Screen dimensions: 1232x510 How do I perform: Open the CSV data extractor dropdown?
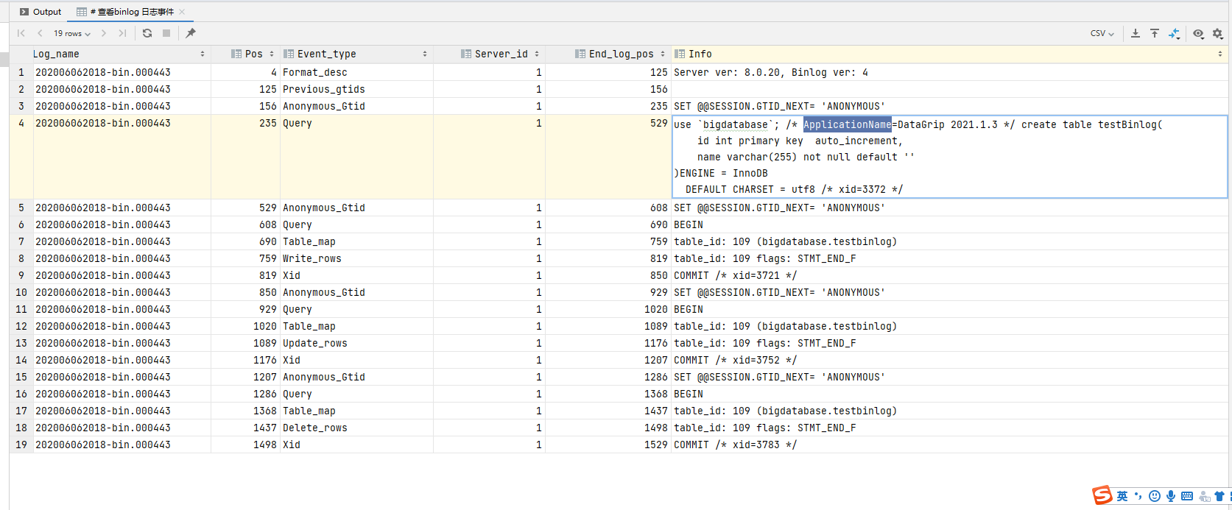click(x=1102, y=33)
